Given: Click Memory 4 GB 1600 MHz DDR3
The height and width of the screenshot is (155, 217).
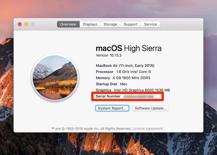Looking at the screenshot, I should [123, 78].
